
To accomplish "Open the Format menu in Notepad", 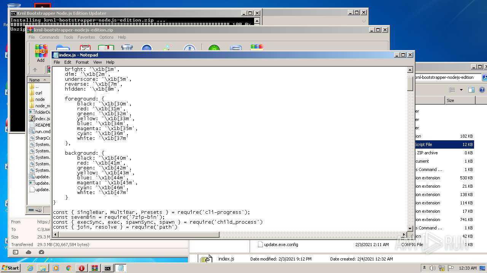I will tap(82, 62).
